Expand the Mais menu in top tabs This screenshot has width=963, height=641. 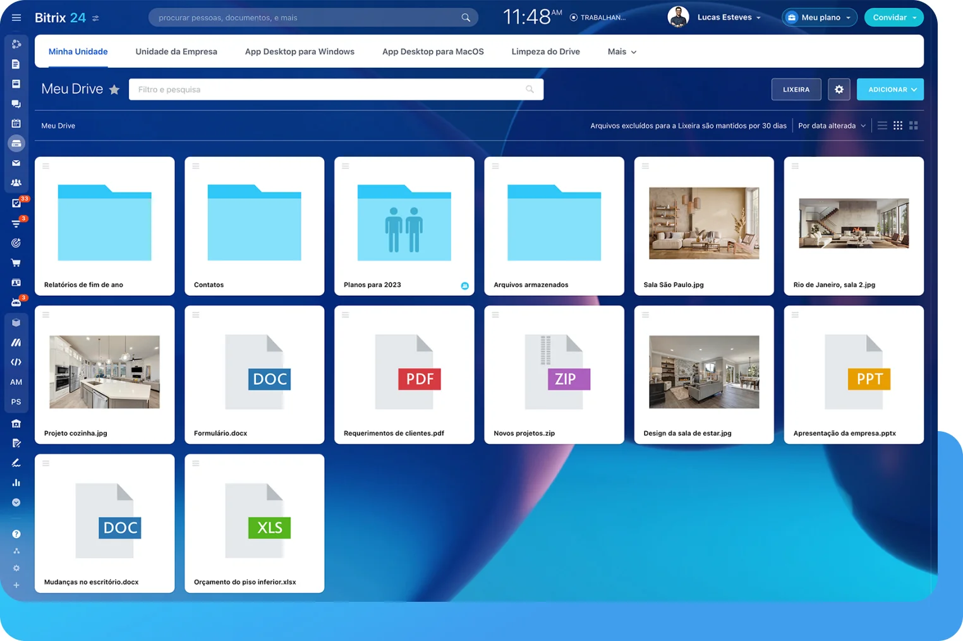click(x=622, y=52)
